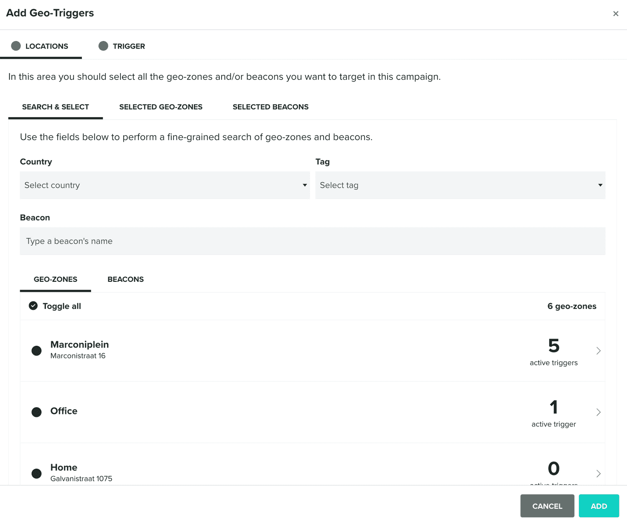Screen dimensions: 627x526
Task: Toggle selection of Home geo-zone
Action: [x=37, y=474]
